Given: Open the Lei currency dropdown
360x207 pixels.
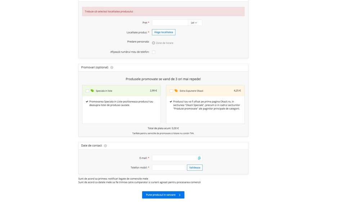Looking at the screenshot, I should click(195, 23).
